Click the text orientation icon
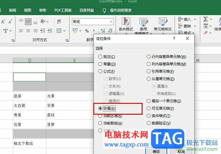 click(43, 22)
